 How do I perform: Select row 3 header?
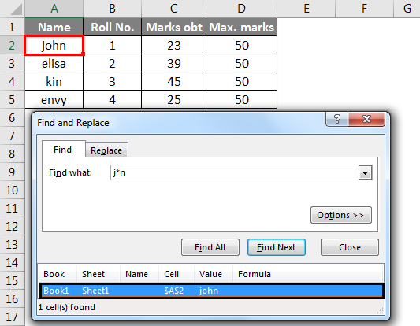click(12, 64)
